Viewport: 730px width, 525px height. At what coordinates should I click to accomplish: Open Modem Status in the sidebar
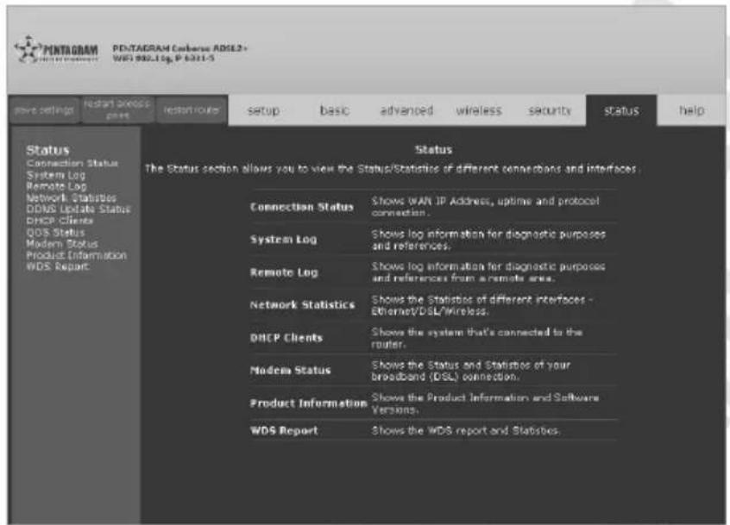pyautogui.click(x=62, y=244)
